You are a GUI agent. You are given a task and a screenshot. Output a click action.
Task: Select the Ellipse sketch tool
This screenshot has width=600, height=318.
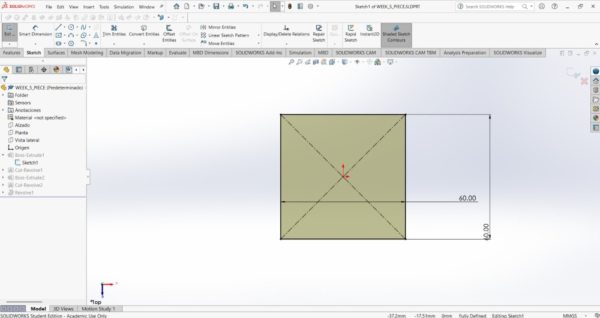point(83,35)
